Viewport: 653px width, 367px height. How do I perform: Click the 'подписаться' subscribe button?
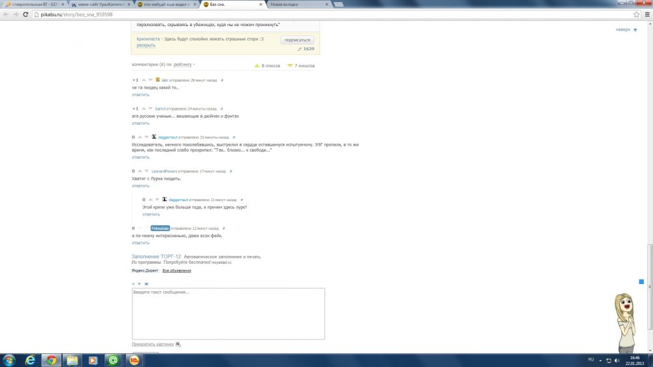pyautogui.click(x=297, y=40)
